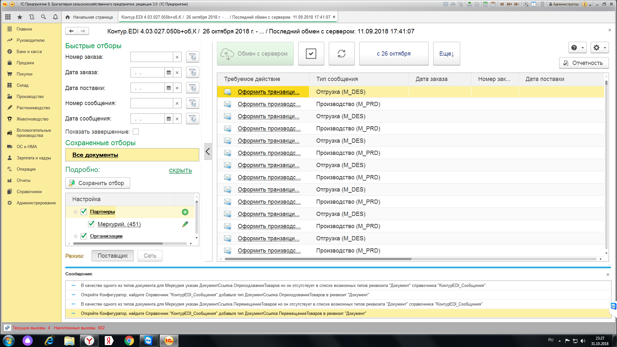Open the sections menu grid icon

[8, 17]
